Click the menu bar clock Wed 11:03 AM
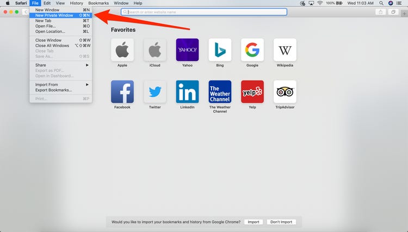This screenshot has height=232, width=408. coord(360,3)
